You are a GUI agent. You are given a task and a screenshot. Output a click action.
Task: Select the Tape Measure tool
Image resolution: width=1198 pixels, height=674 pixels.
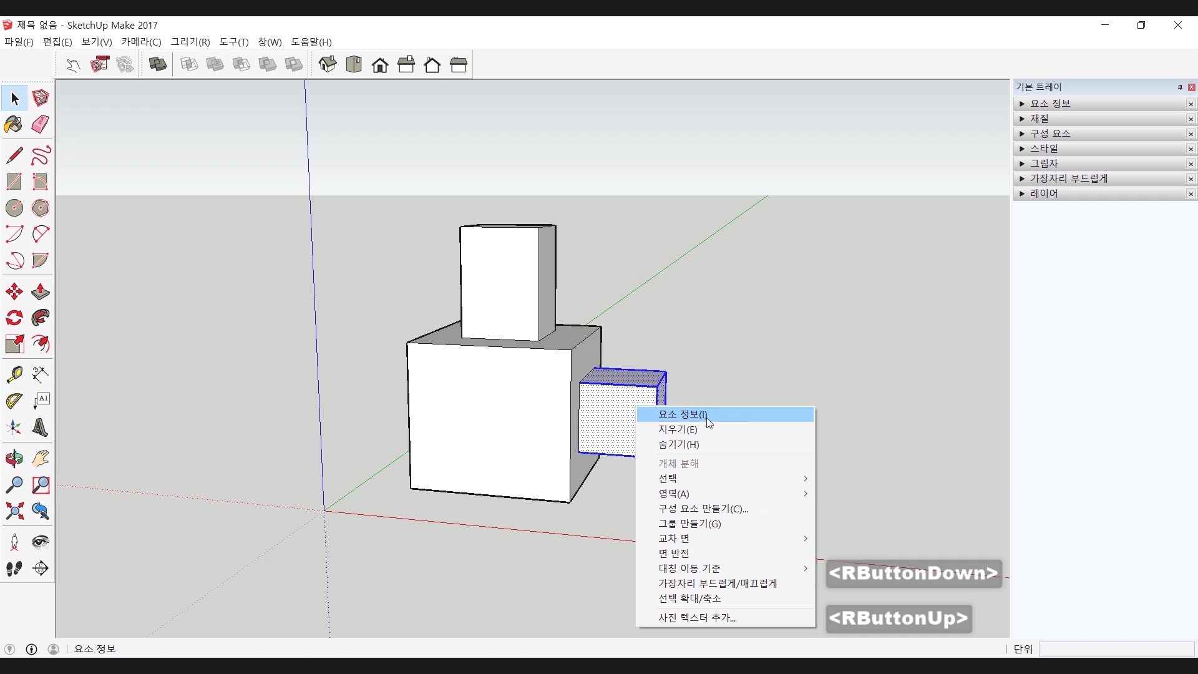[x=14, y=374]
